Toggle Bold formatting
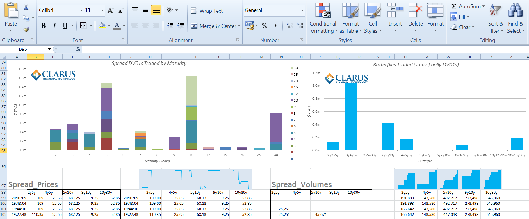 pos(43,26)
